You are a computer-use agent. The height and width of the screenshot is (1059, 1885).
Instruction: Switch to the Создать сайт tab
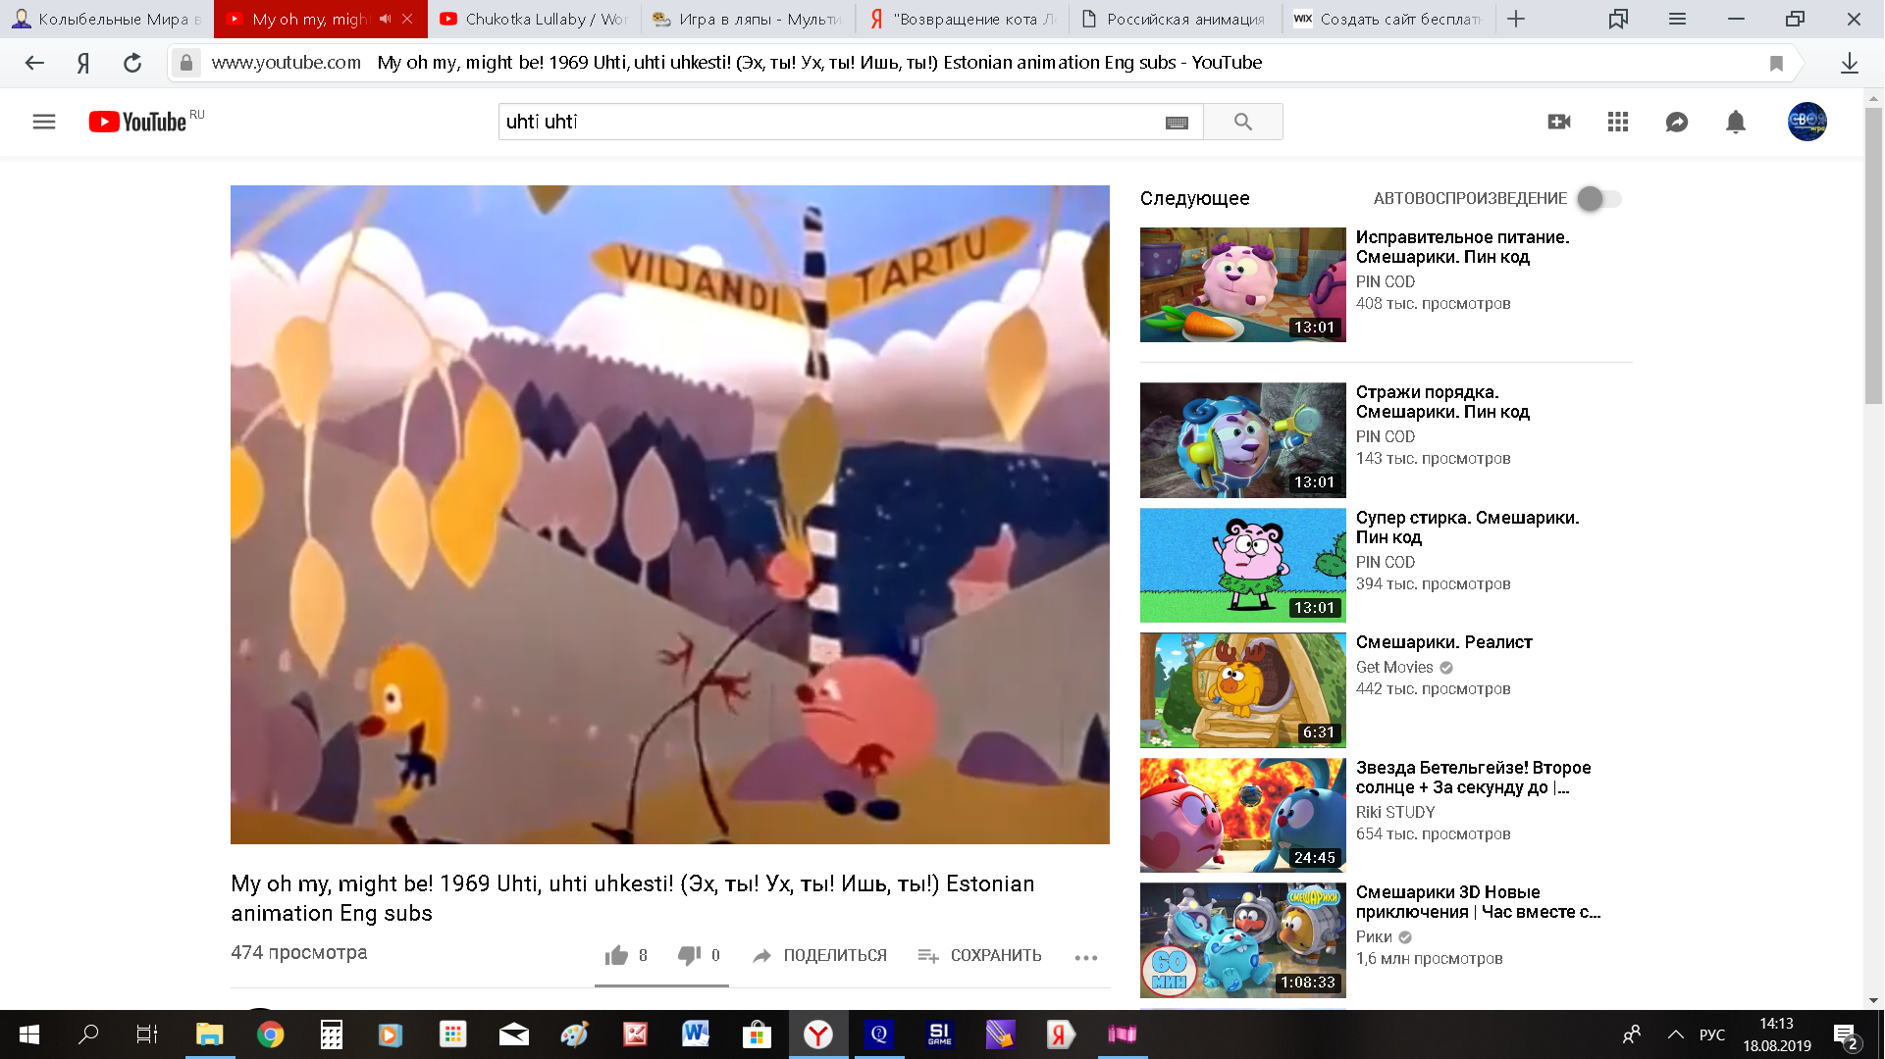tap(1388, 19)
